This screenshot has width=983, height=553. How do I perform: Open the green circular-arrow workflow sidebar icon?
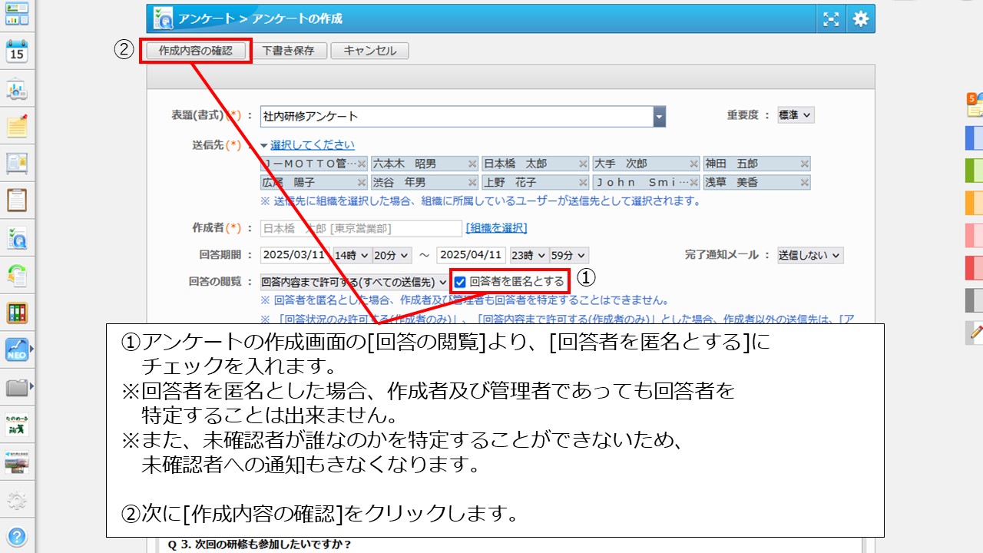[x=17, y=275]
